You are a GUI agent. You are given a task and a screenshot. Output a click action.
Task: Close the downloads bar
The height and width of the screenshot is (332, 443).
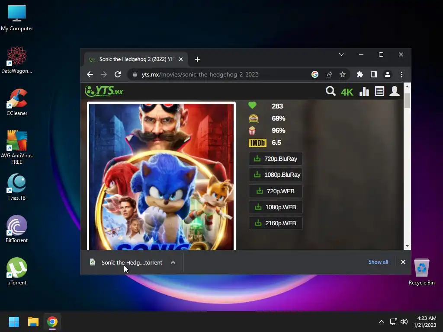pos(403,262)
